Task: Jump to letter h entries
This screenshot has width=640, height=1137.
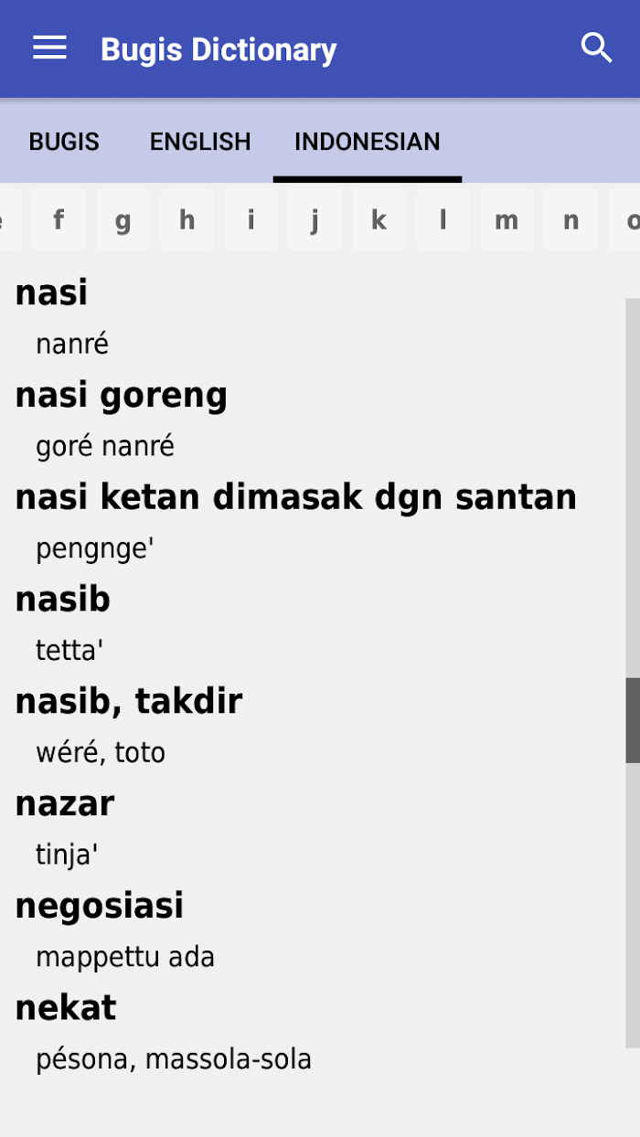Action: click(x=187, y=220)
